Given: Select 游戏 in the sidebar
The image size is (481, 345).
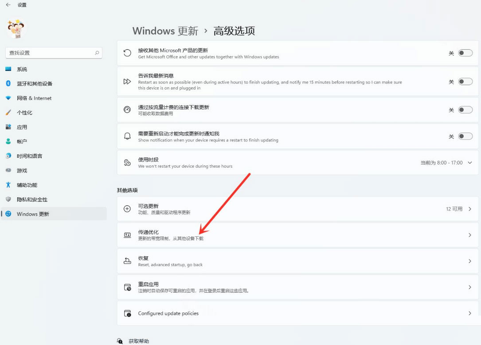Looking at the screenshot, I should coord(54,171).
